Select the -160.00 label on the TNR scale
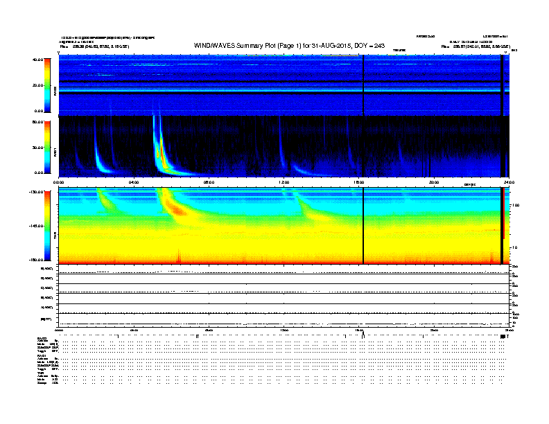Image resolution: width=549 pixels, height=424 pixels. 37,260
